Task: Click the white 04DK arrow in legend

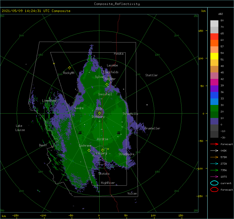Action: click(x=214, y=151)
